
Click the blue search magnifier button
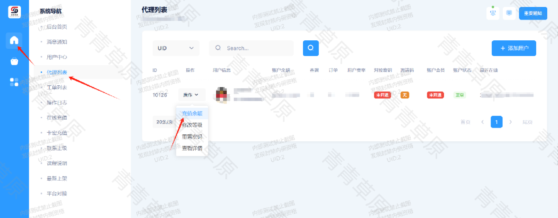[x=311, y=48]
